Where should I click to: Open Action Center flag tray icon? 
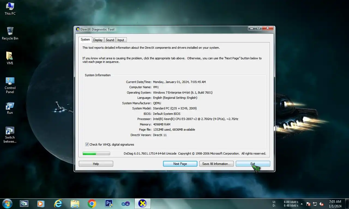point(308,204)
